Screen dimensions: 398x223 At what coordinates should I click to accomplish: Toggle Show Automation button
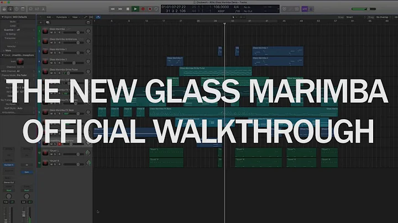pos(85,17)
